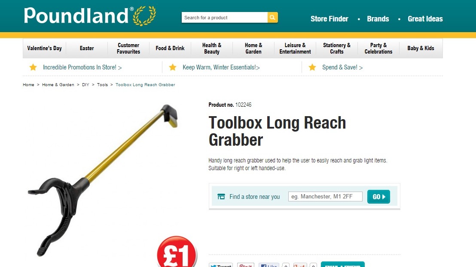476x267 pixels.
Task: Open the Stationery & Crafts category
Action: pyautogui.click(x=337, y=48)
